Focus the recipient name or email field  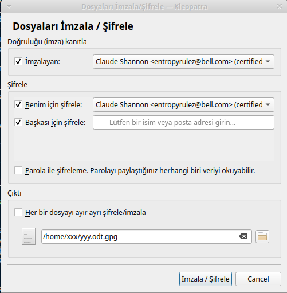[x=183, y=122]
